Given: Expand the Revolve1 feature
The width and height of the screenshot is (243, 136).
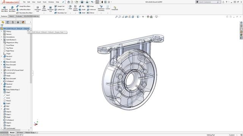Looking at the screenshot, I should pyautogui.click(x=2, y=56).
